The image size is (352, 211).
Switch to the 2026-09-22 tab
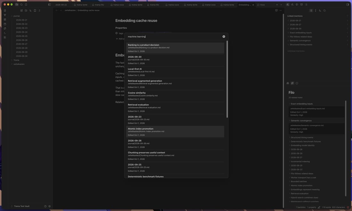(61, 5)
